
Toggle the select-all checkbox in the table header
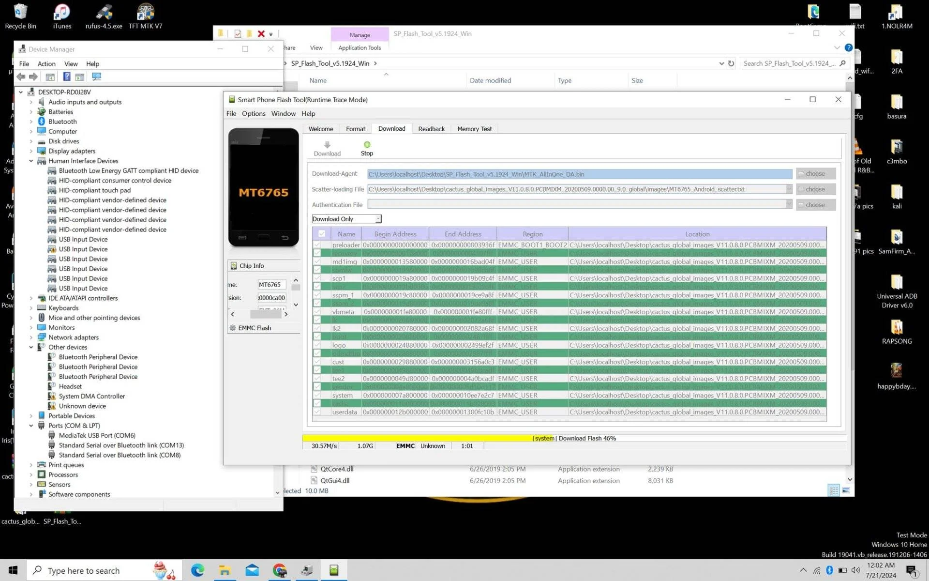pyautogui.click(x=322, y=234)
